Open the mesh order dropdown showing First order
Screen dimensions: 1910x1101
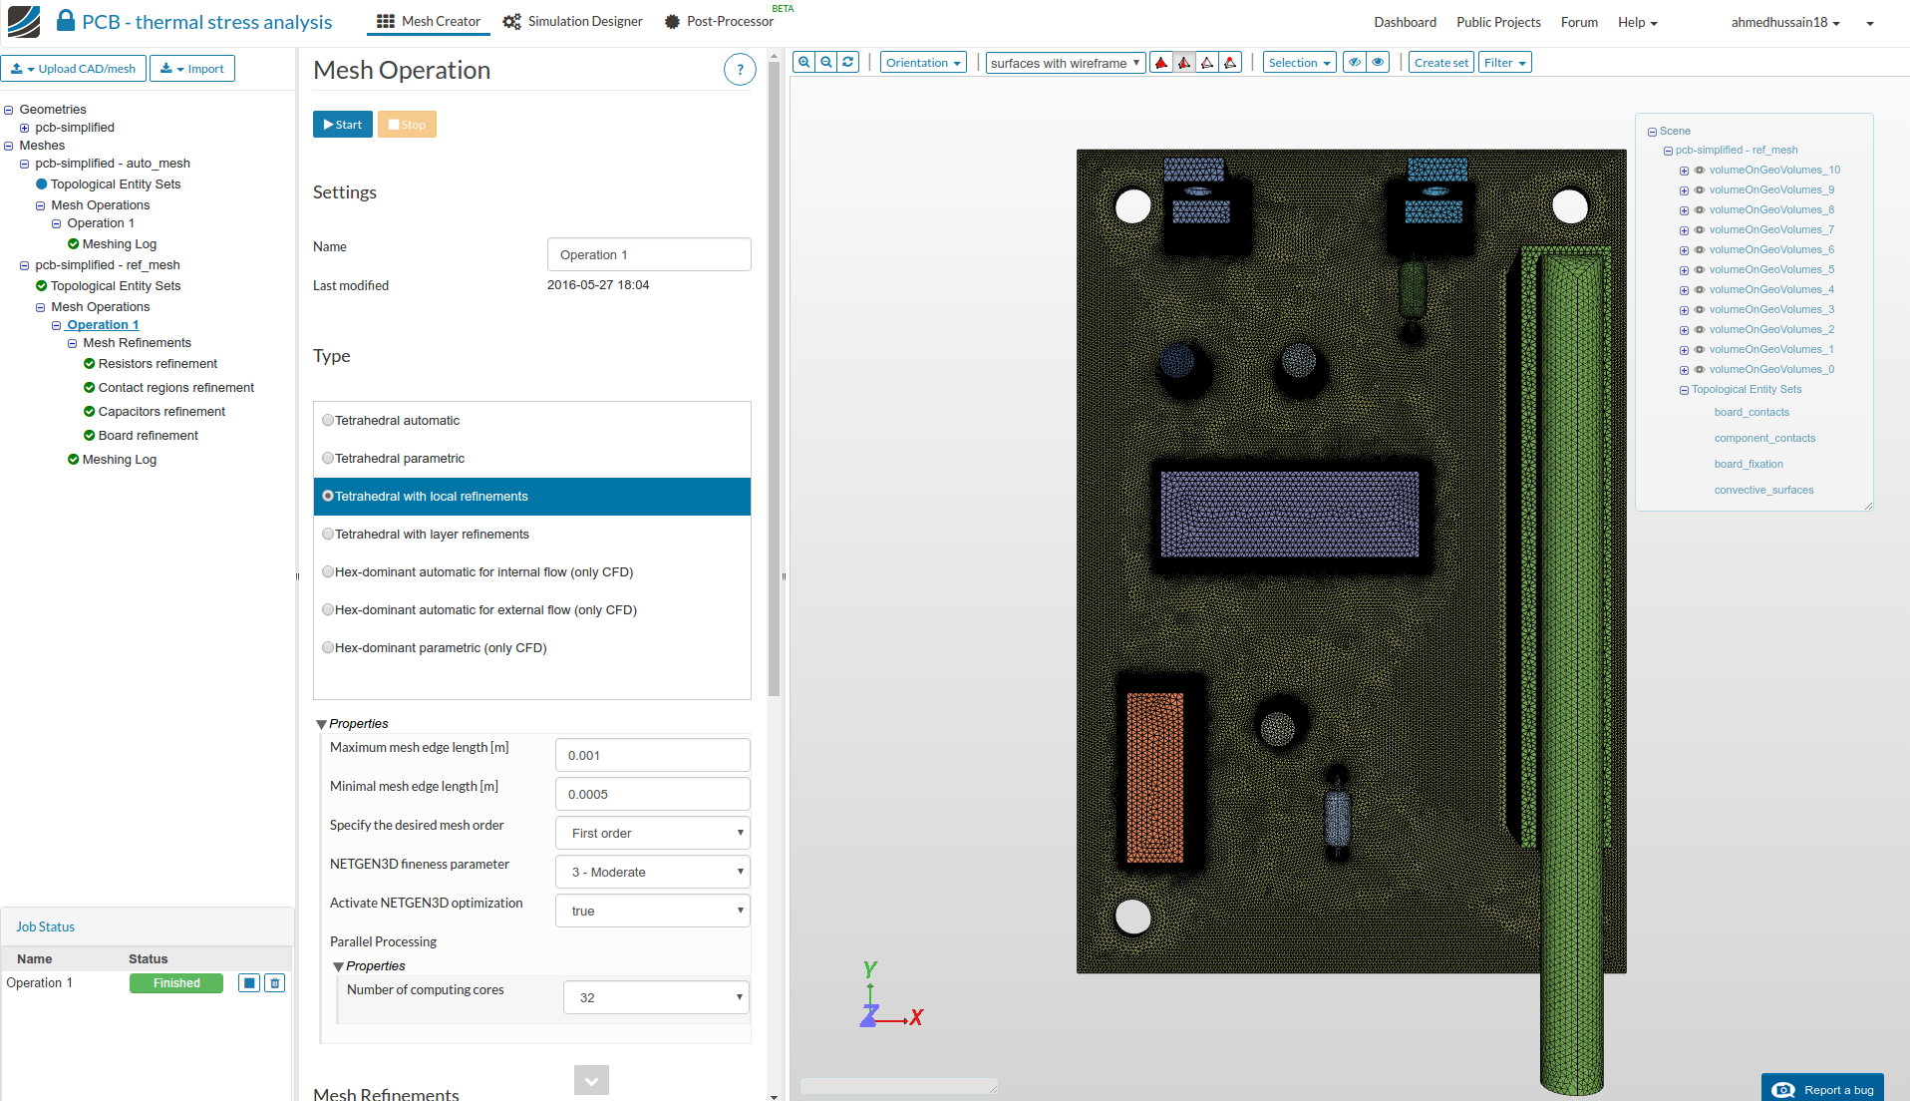(x=653, y=833)
